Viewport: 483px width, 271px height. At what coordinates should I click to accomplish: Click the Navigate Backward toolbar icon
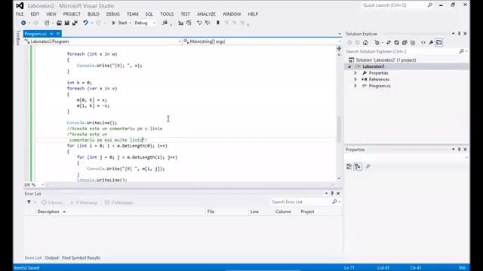pos(23,23)
